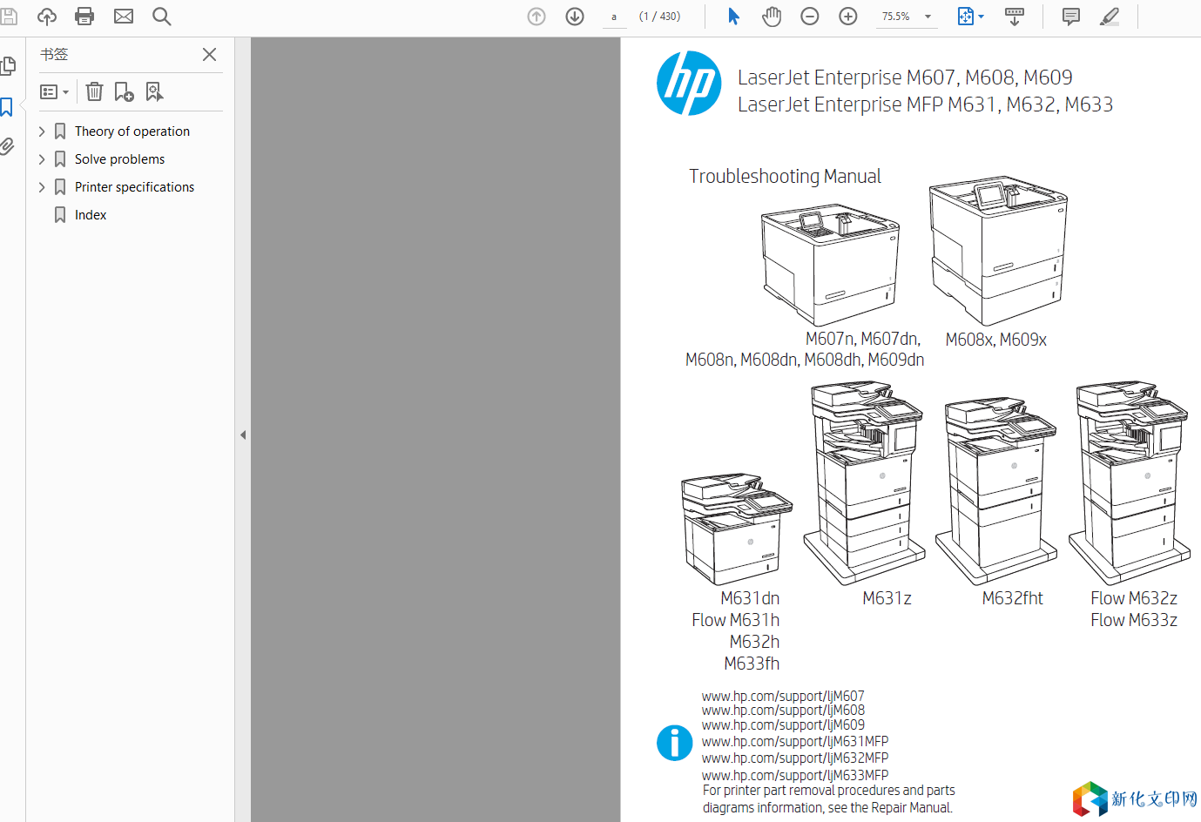1201x822 pixels.
Task: Open the search magnifier tool
Action: click(162, 17)
